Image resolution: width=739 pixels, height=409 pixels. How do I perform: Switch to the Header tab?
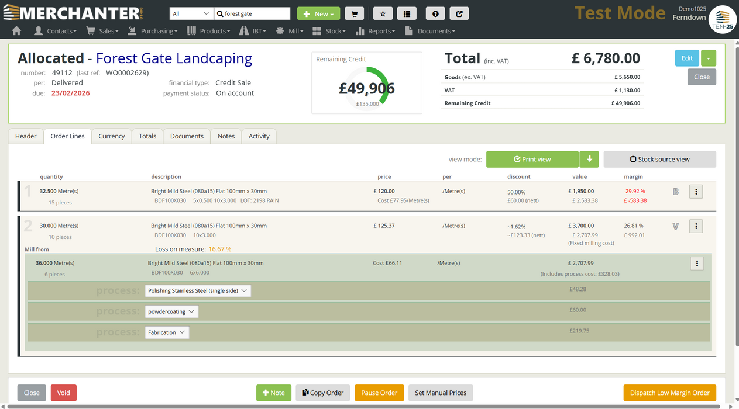point(26,136)
